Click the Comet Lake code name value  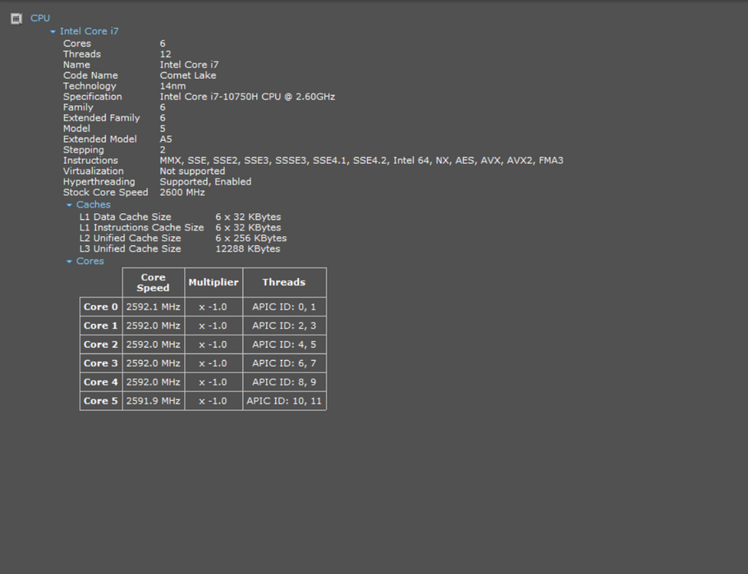pos(188,75)
